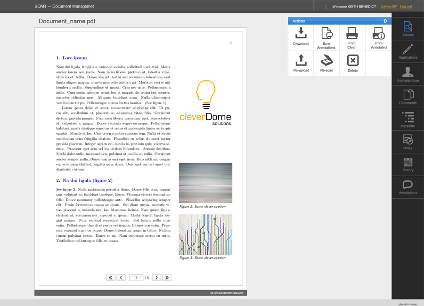Show the Notes panel
424x306 pixels.
click(x=408, y=142)
